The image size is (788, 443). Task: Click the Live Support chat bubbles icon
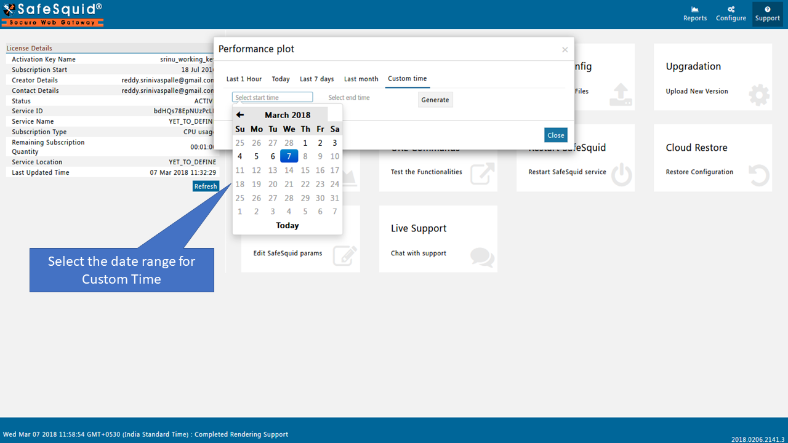pyautogui.click(x=482, y=257)
